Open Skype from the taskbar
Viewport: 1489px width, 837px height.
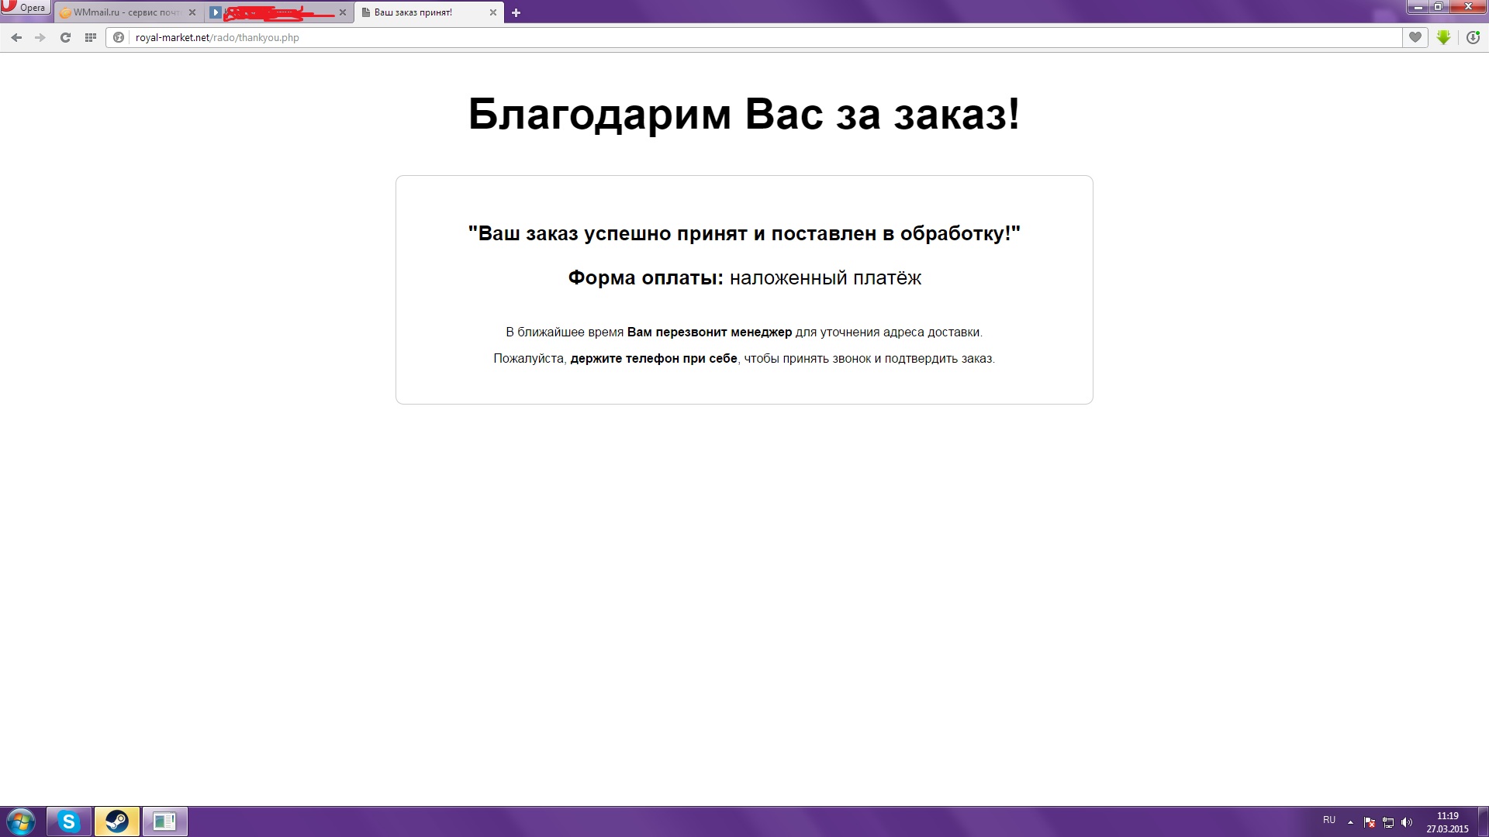click(x=69, y=821)
